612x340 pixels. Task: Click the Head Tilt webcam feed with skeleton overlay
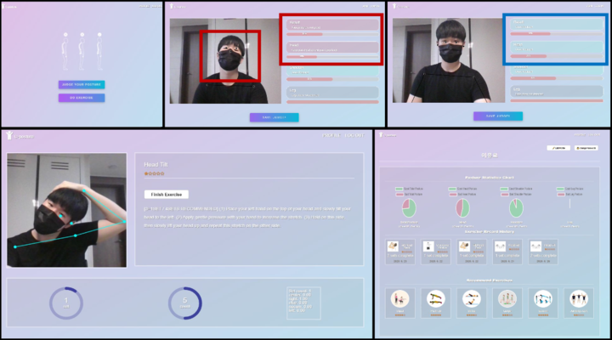[x=67, y=210]
